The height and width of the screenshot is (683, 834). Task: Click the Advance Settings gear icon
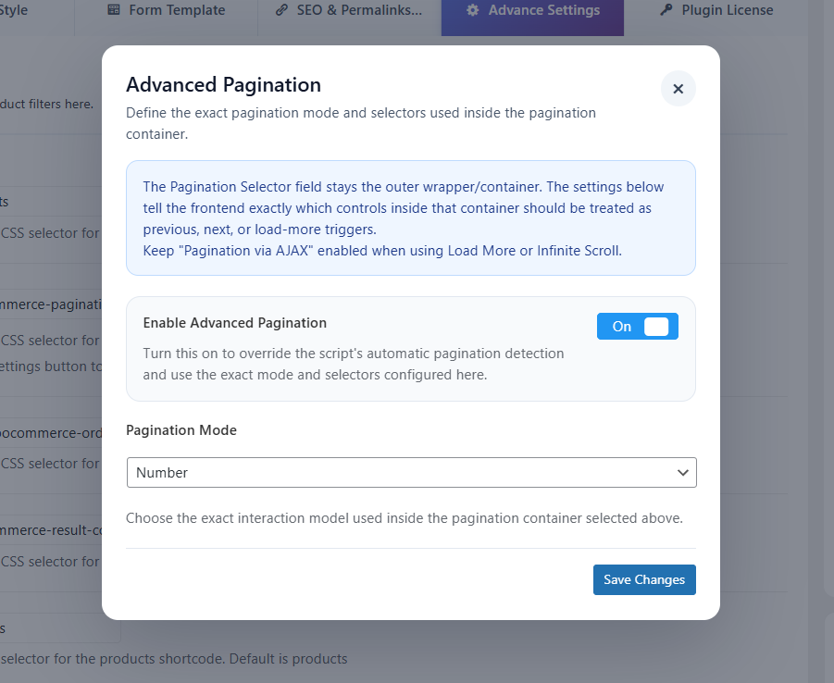(x=473, y=10)
